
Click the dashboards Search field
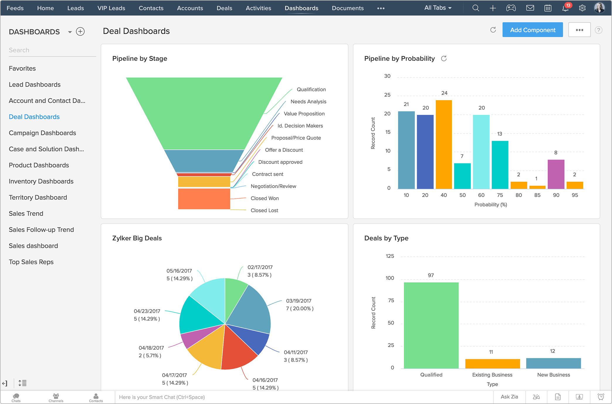[x=52, y=50]
